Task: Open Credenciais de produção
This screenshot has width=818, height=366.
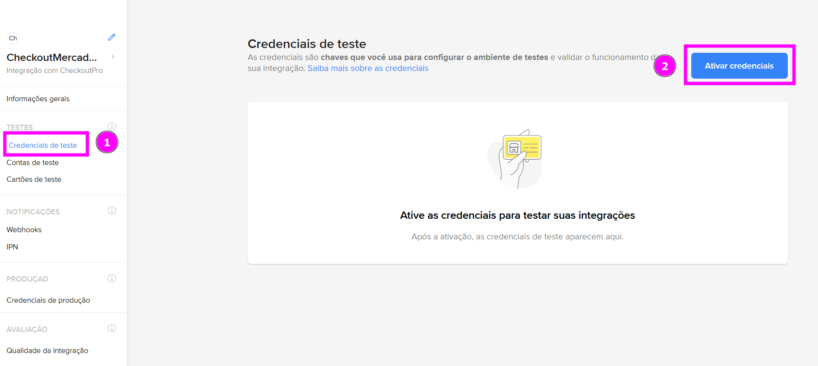Action: [48, 300]
